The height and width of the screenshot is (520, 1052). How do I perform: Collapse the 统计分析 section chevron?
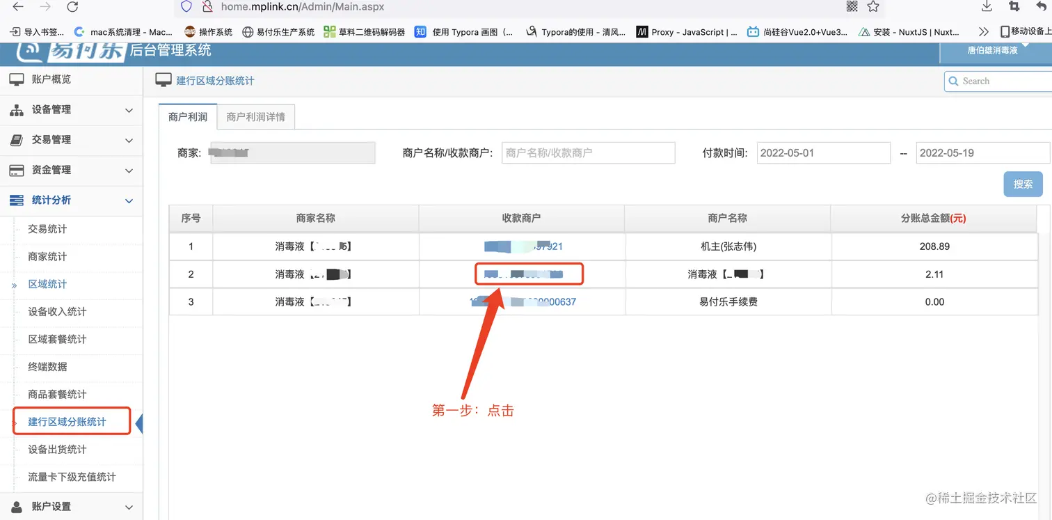click(129, 200)
